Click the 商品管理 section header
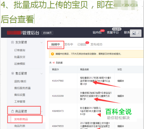Viewport: 144px width, 129px height. point(21,111)
